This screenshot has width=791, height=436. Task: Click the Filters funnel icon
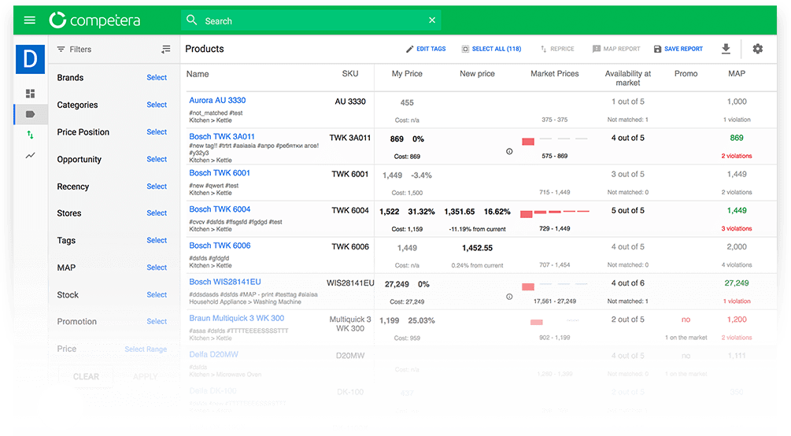(x=61, y=49)
